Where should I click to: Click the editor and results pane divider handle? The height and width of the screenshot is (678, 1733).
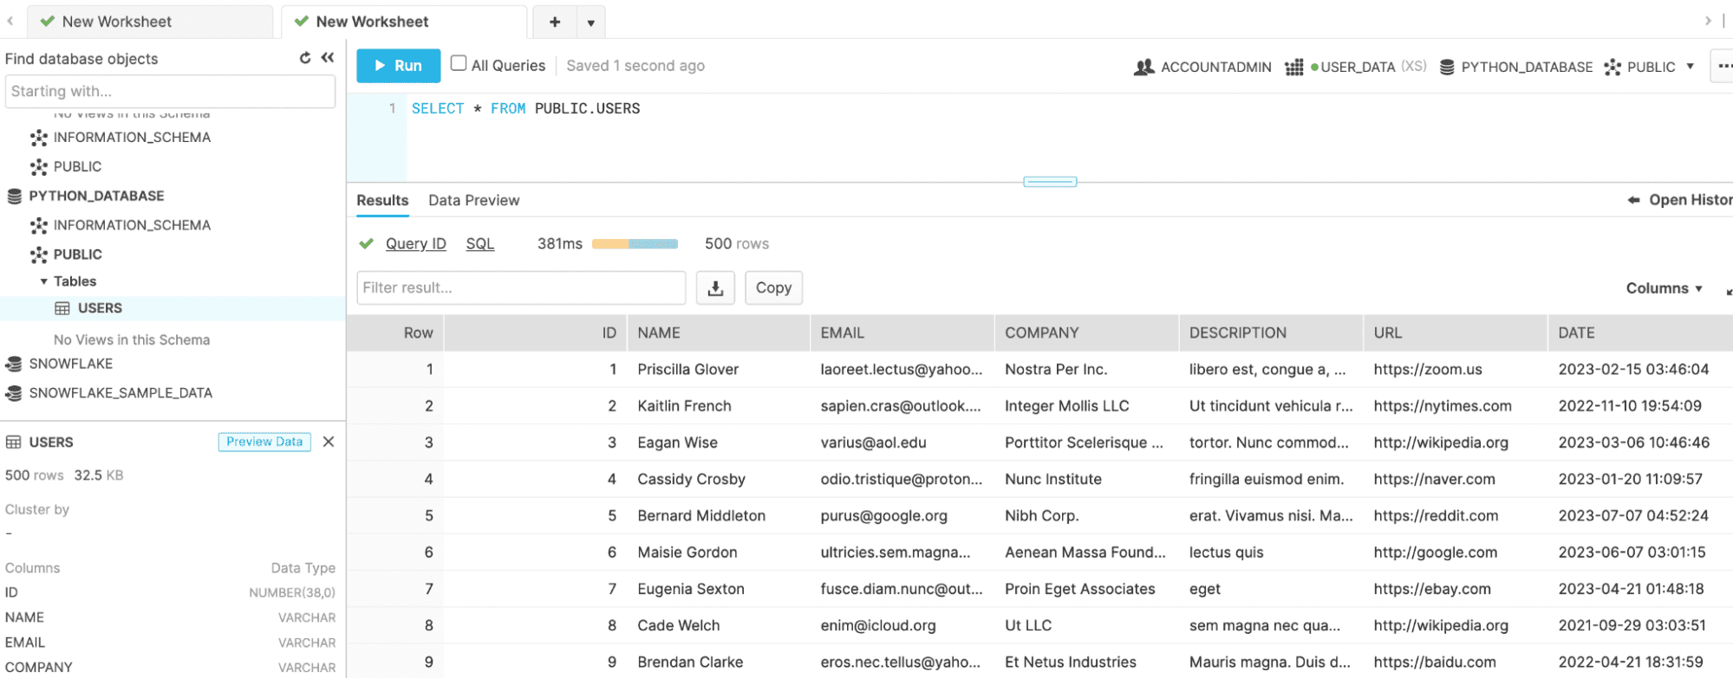tap(1050, 182)
